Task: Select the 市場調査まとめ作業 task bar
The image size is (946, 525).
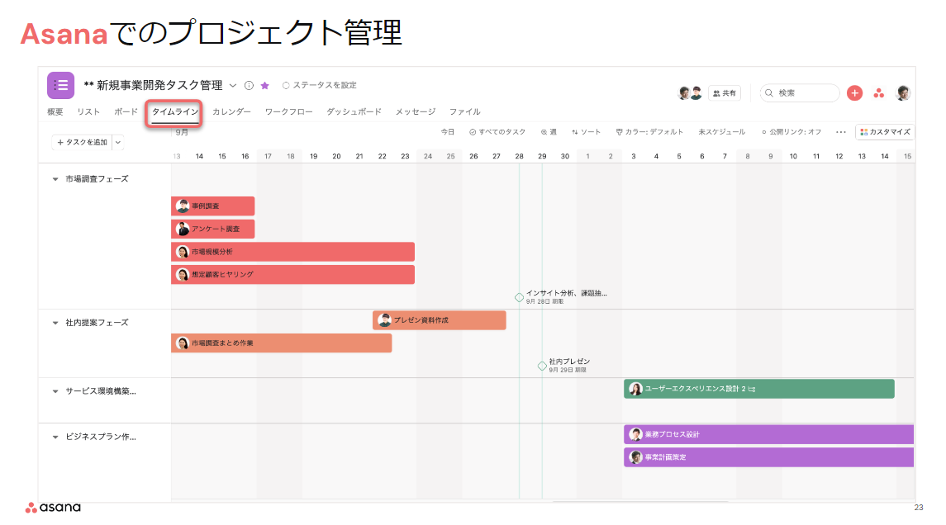Action: point(281,343)
